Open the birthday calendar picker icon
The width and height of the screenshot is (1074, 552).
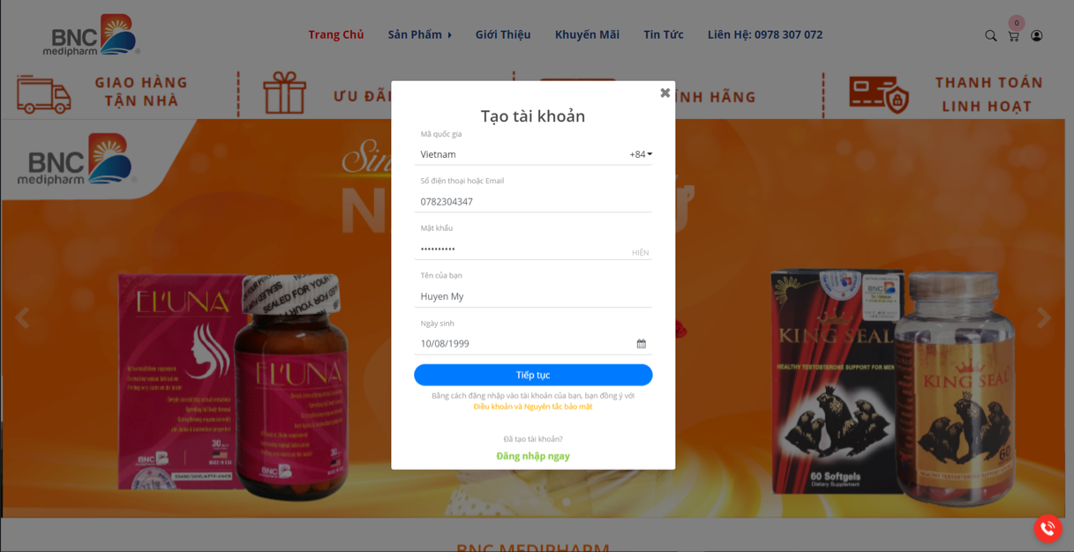(642, 344)
